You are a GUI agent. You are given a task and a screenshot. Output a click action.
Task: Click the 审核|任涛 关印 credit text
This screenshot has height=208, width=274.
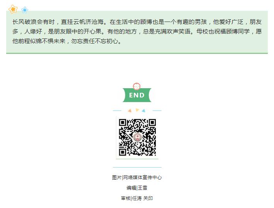point(137,198)
